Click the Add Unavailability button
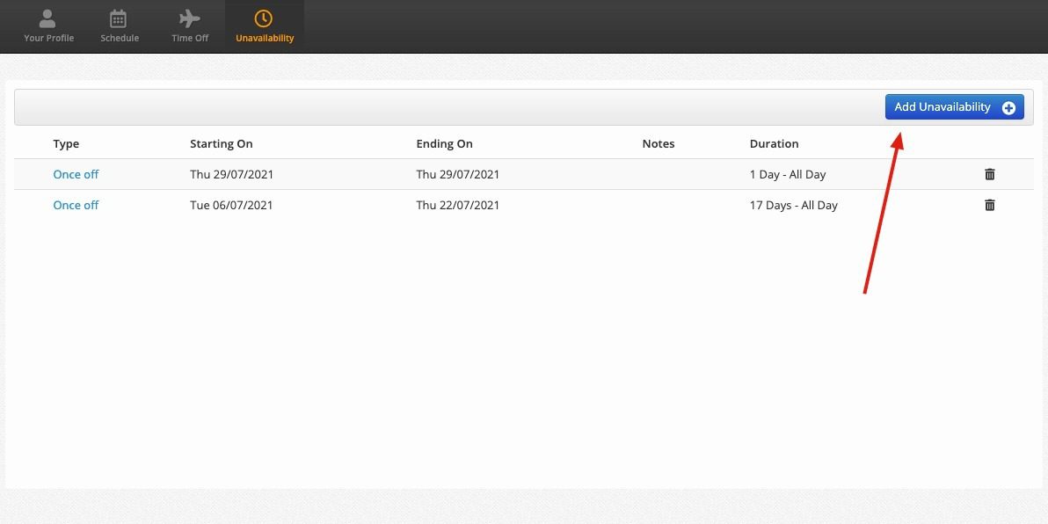Viewport: 1048px width, 524px height. pyautogui.click(x=955, y=107)
